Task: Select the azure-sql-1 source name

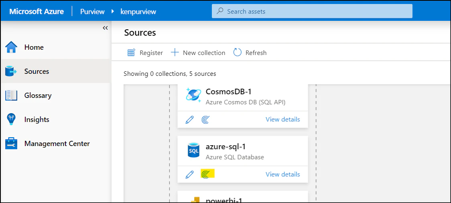Action: (226, 147)
